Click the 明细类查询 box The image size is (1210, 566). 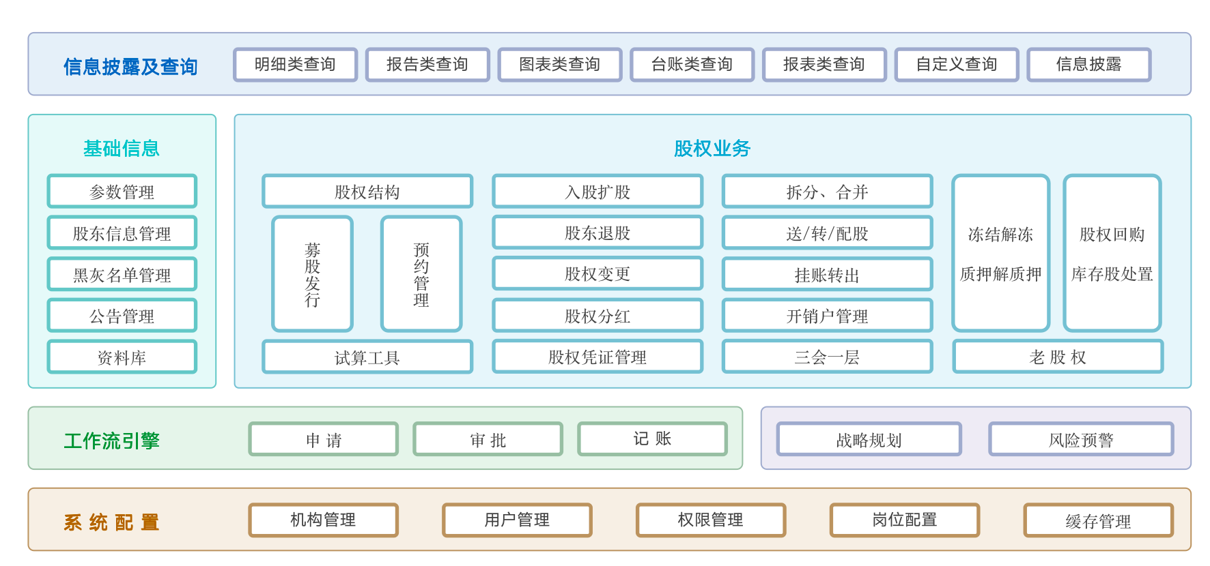[x=295, y=65]
